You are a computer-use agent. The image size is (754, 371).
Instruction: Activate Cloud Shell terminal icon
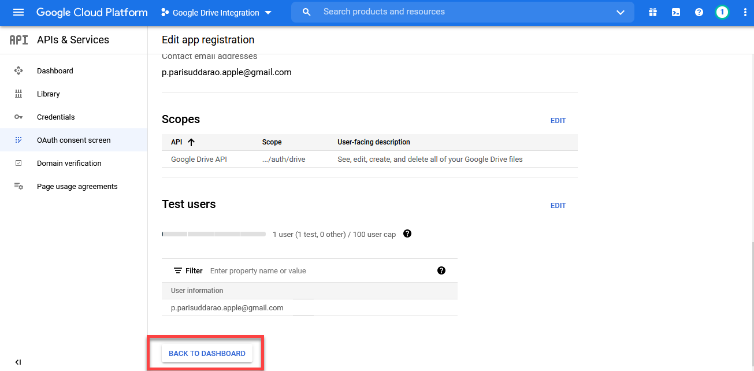tap(676, 12)
